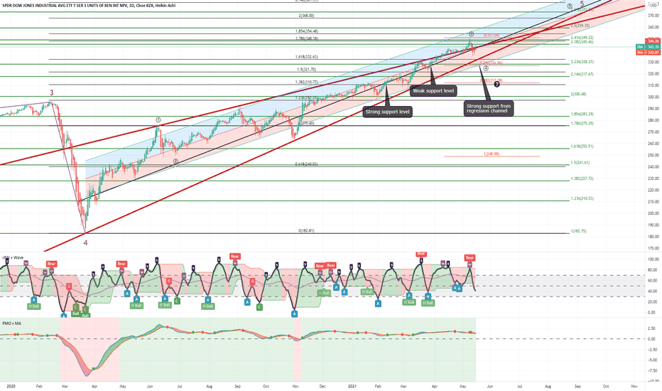Click the purple Elliott wave 3 label

click(x=52, y=92)
